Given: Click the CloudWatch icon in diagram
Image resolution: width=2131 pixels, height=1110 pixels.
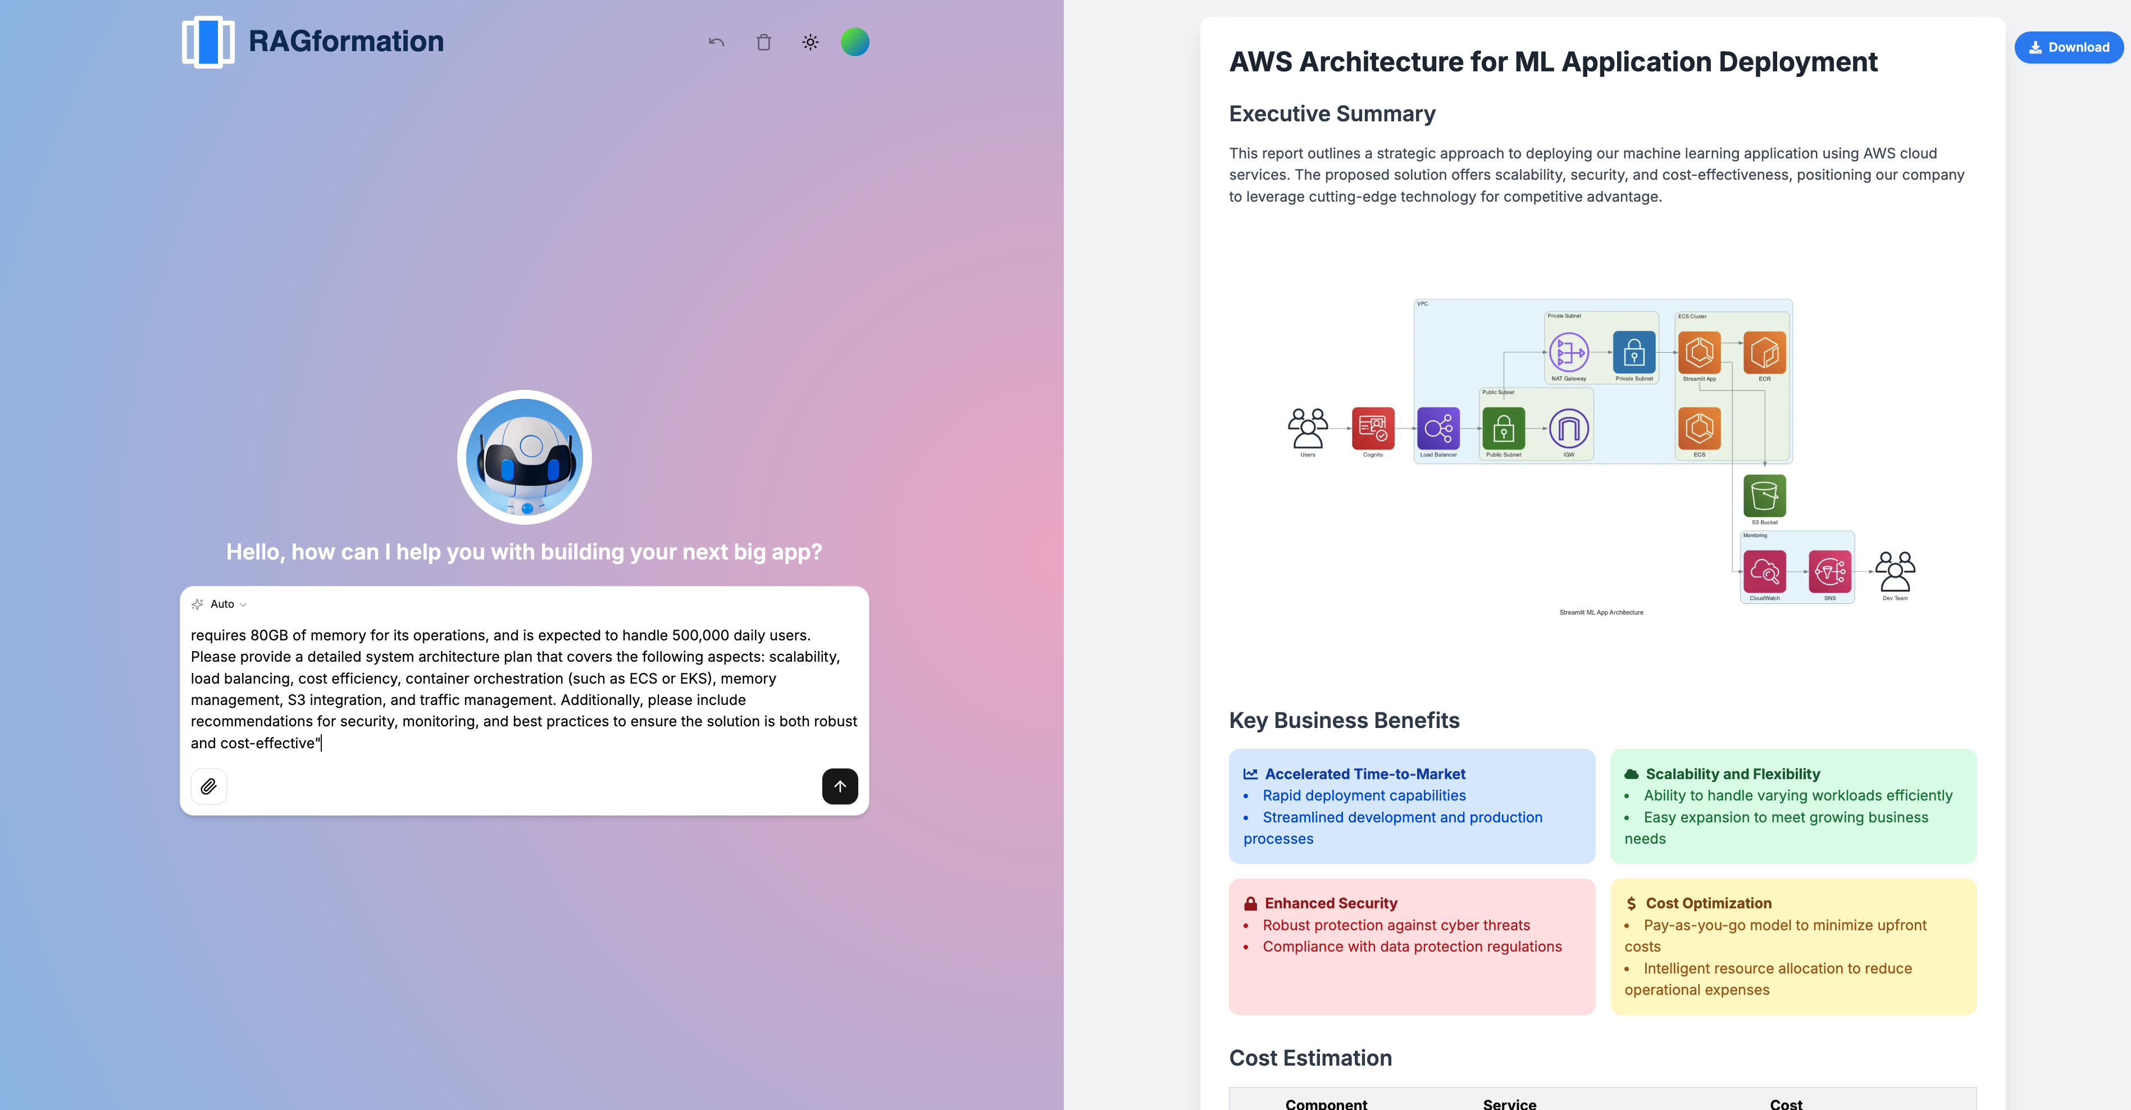Looking at the screenshot, I should click(x=1764, y=571).
